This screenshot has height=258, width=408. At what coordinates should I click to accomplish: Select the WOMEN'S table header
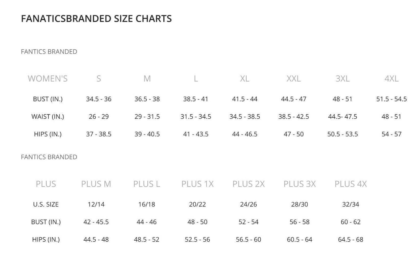point(48,79)
